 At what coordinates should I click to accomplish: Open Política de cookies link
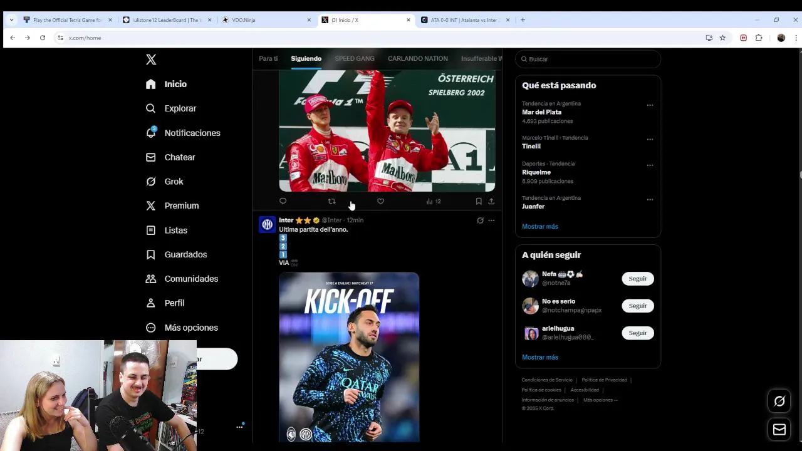point(541,390)
